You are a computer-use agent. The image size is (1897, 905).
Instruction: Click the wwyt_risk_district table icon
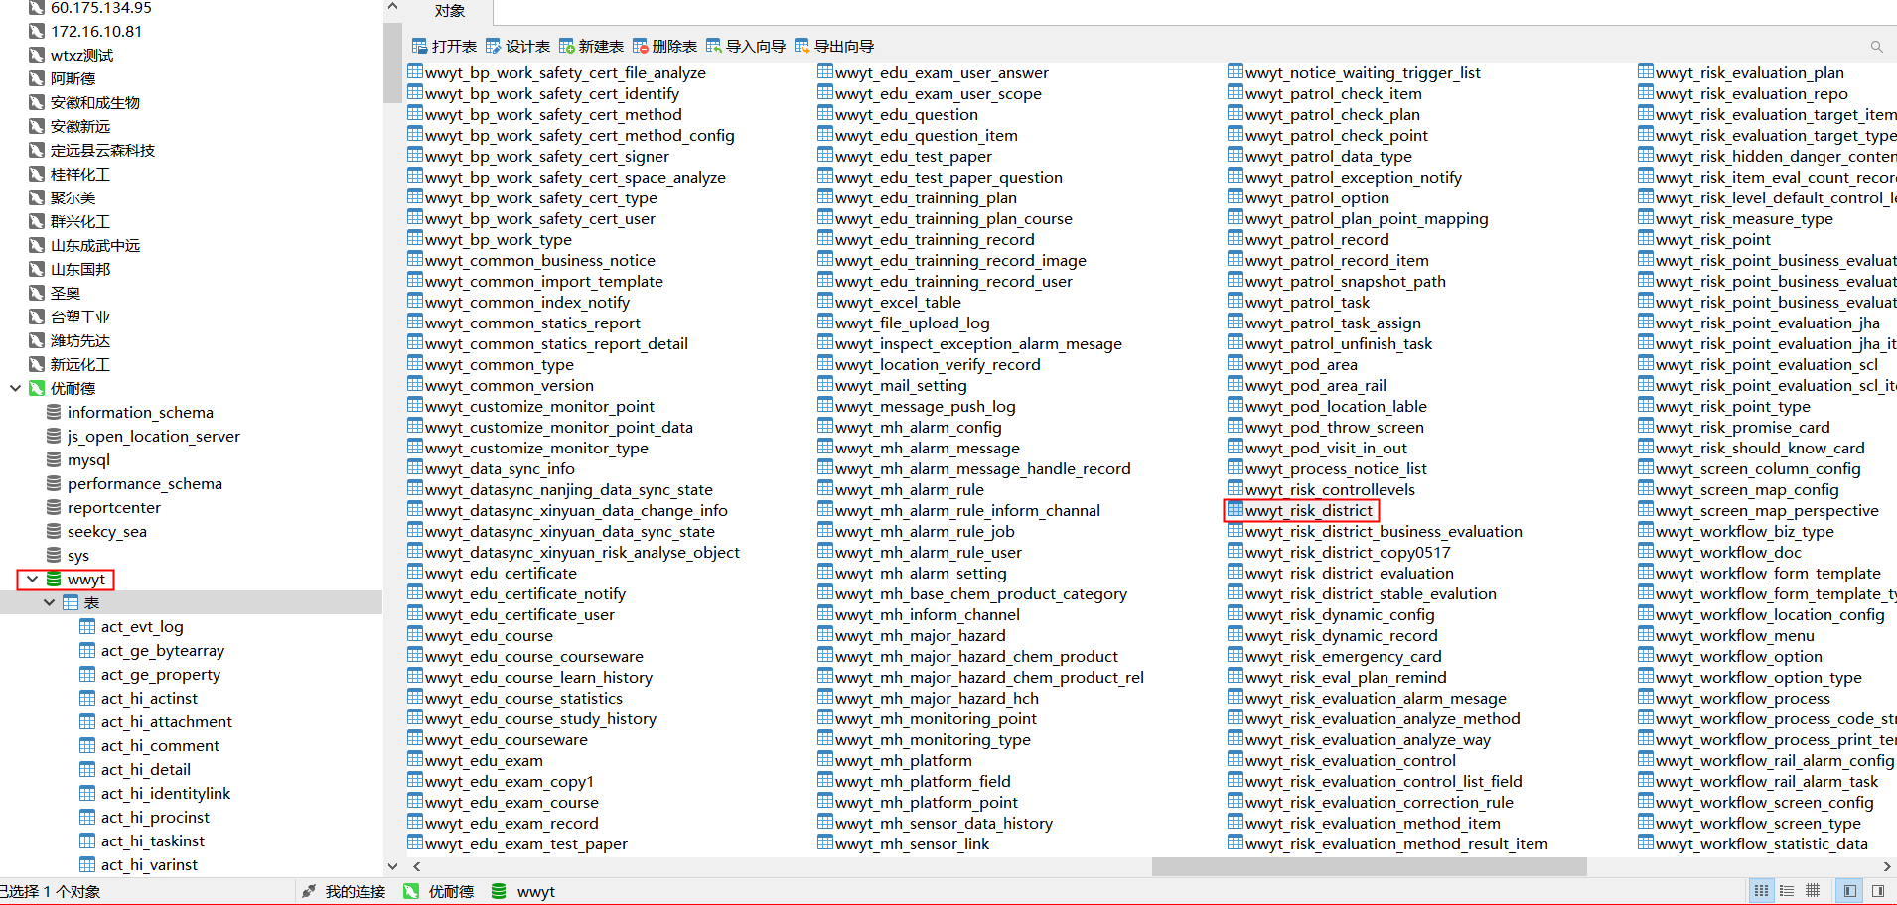coord(1236,510)
